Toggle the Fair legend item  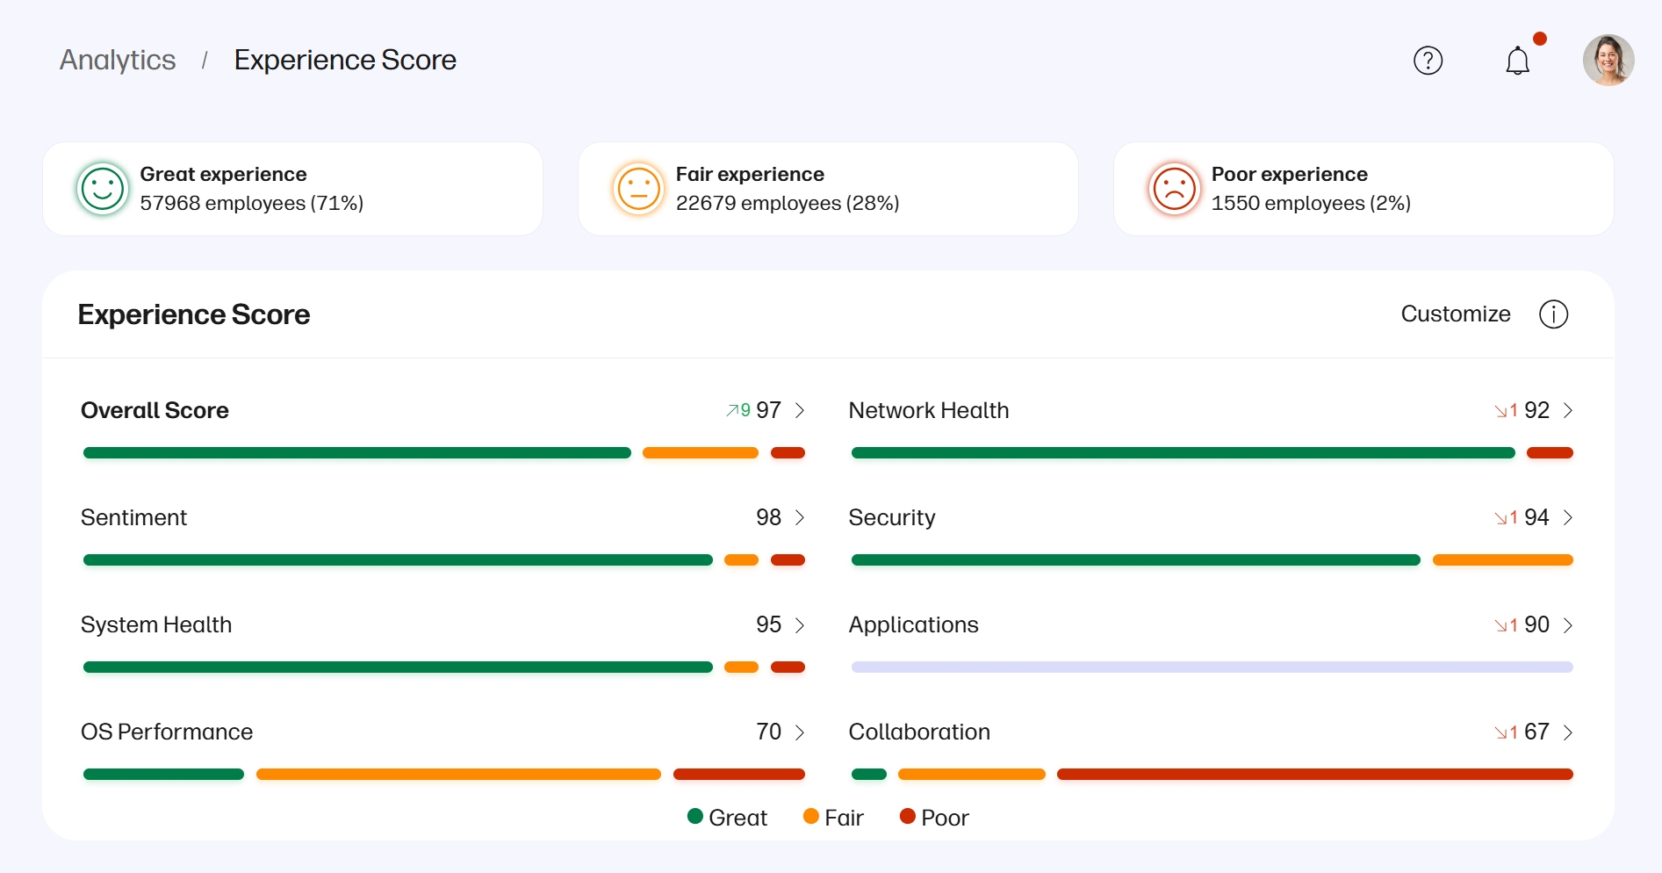click(835, 817)
